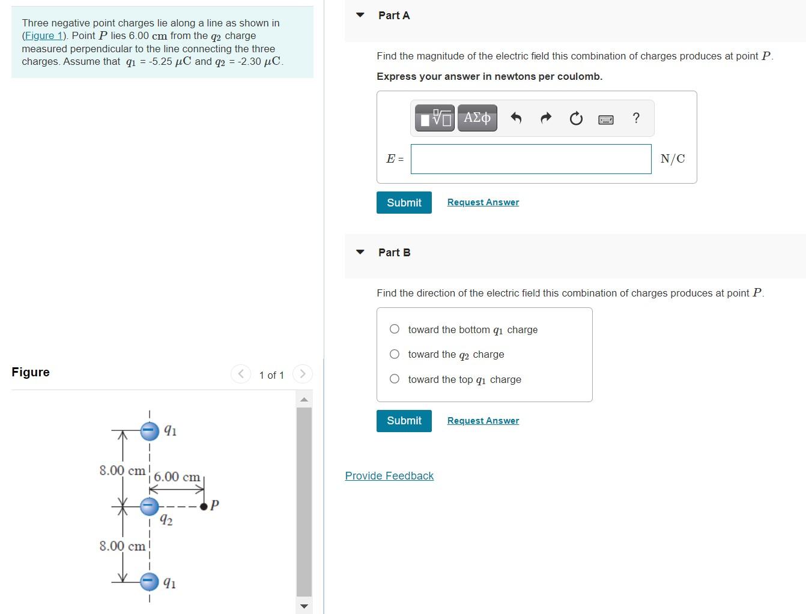Reset the answer field
The width and height of the screenshot is (806, 614).
coord(575,118)
